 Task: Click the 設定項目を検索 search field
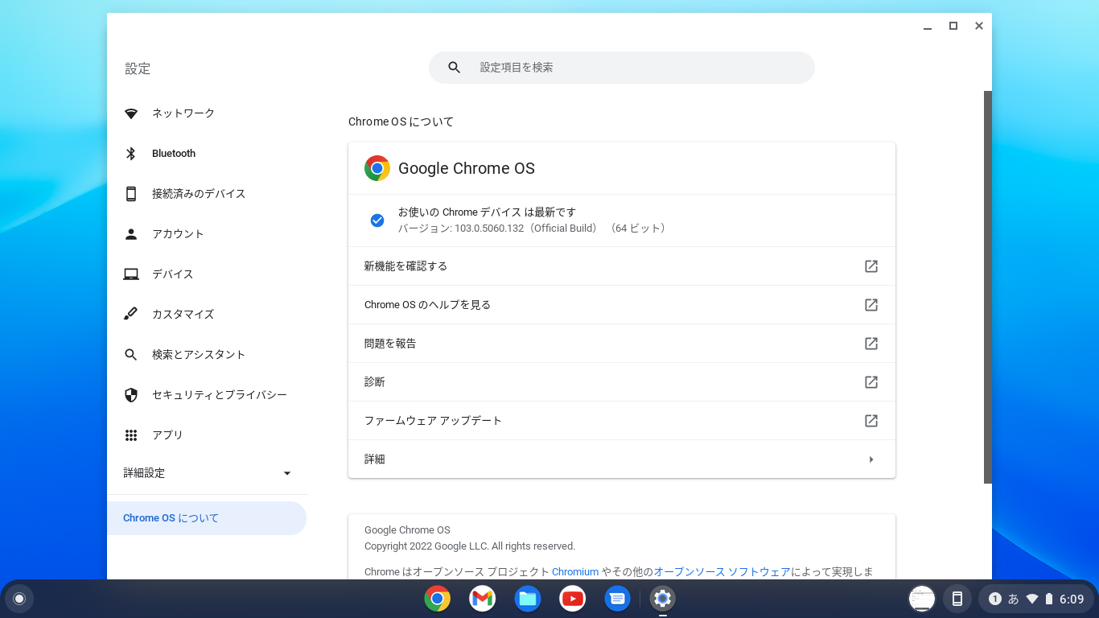(x=622, y=68)
